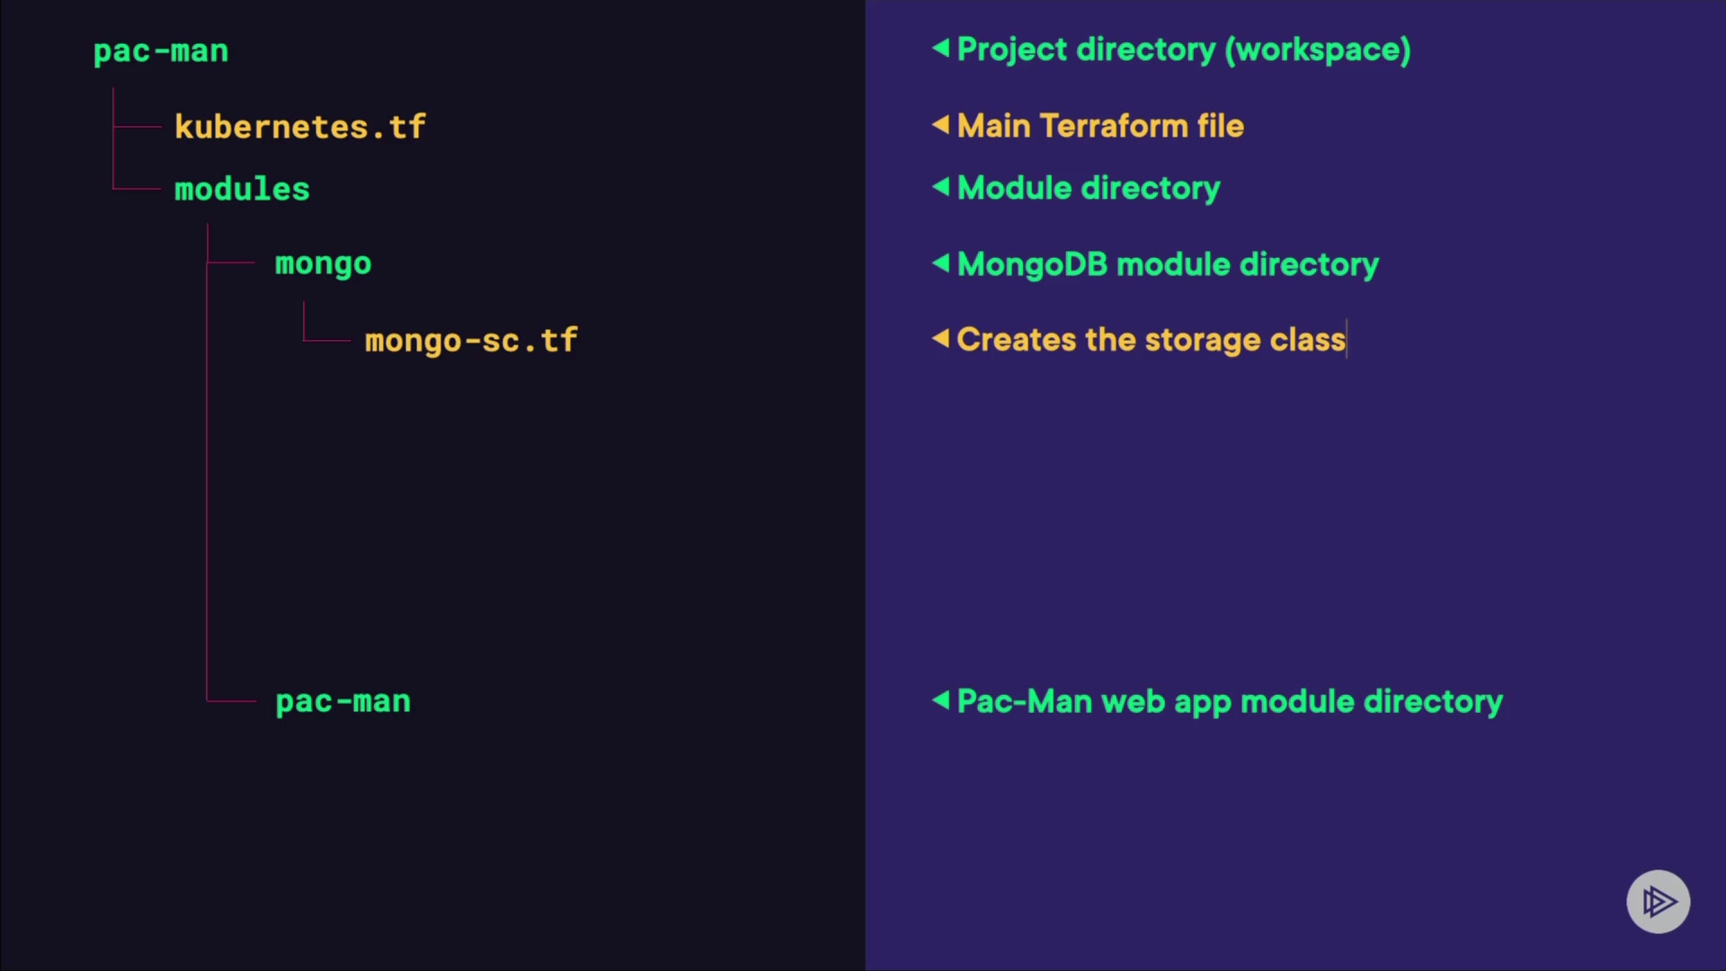Click the Pluralsight play logo icon
Screen dimensions: 1726x971
pos(1658,901)
